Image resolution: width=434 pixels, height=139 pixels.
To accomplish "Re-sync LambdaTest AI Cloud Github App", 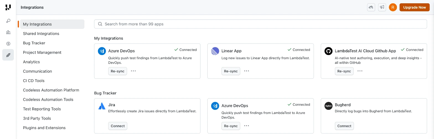I will tap(344, 71).
